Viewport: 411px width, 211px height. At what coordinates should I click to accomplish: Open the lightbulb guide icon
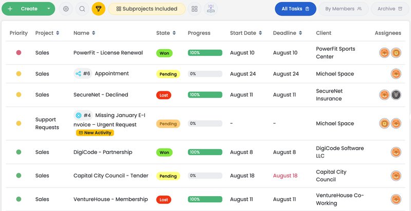211,9
